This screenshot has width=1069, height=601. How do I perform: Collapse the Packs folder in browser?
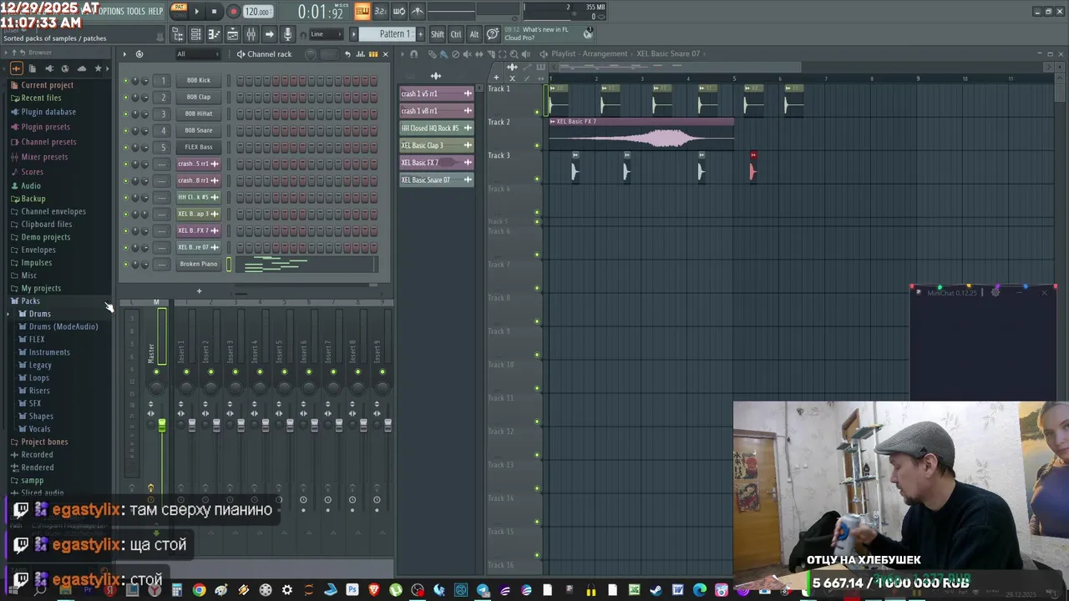(x=30, y=300)
